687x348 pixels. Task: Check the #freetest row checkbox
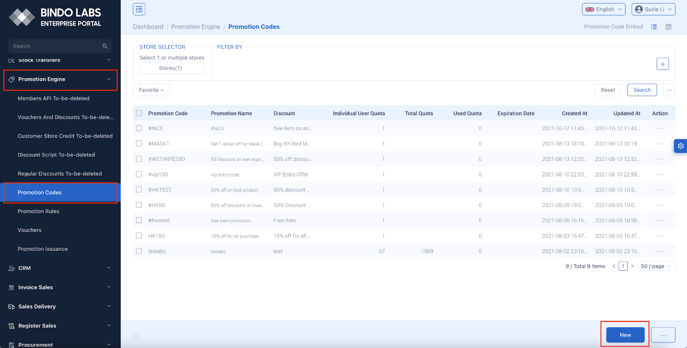tap(139, 220)
